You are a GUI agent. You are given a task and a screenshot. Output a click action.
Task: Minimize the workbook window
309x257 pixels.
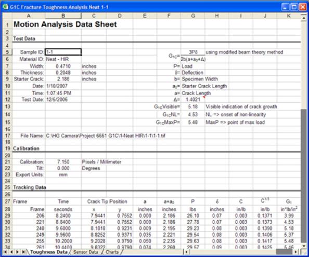pos(285,7)
